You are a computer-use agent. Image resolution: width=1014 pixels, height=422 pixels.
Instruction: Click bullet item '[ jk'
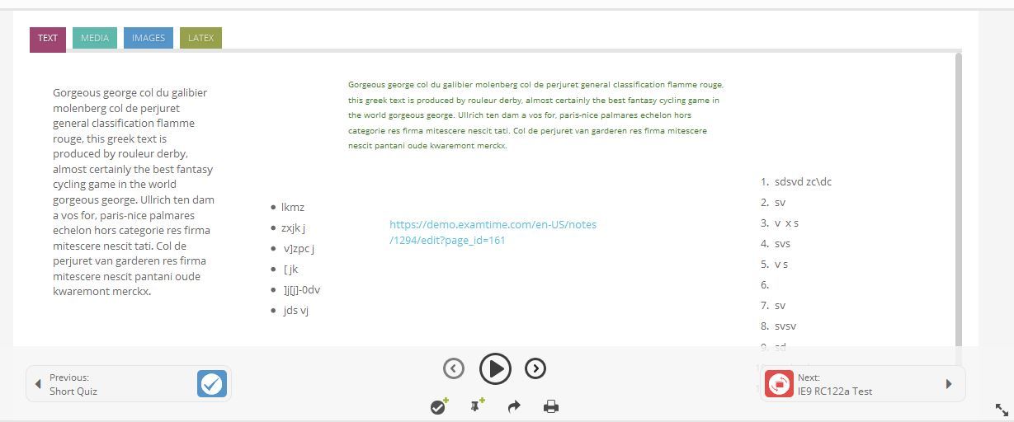(290, 270)
